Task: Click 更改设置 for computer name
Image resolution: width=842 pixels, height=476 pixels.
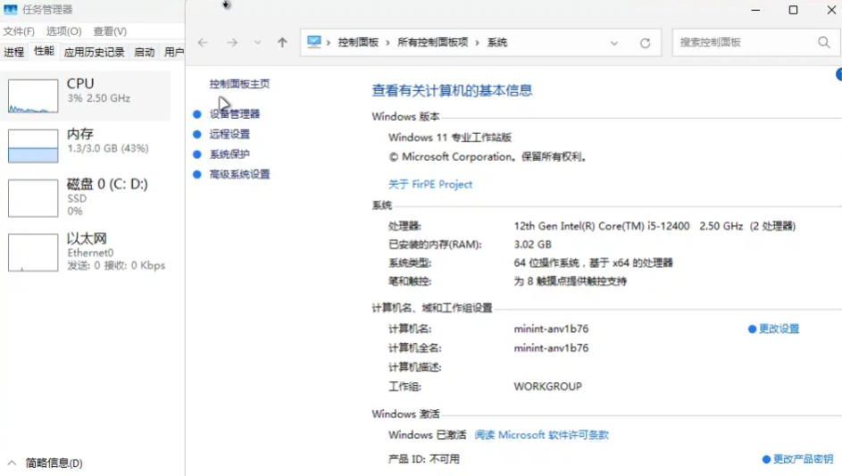Action: click(779, 329)
